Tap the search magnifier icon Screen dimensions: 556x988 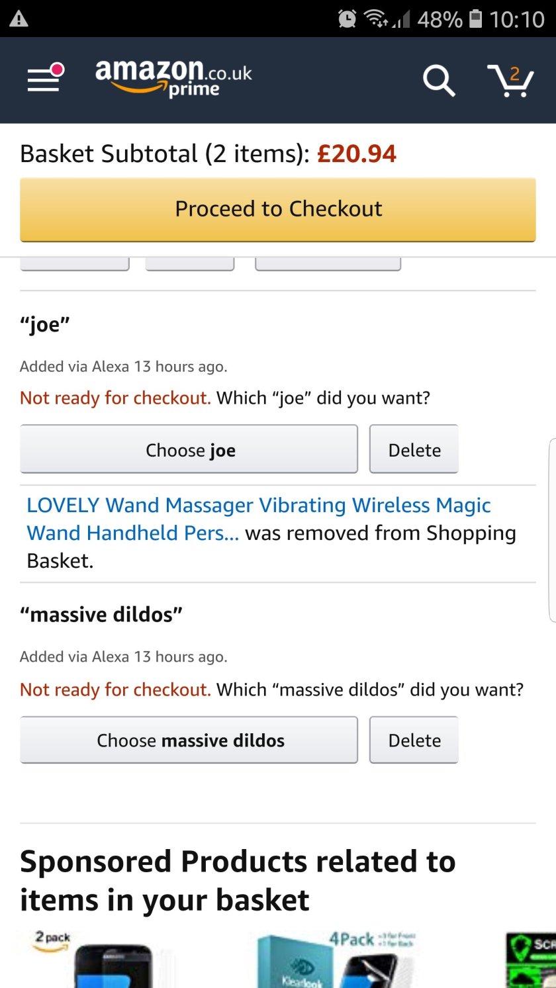(439, 81)
